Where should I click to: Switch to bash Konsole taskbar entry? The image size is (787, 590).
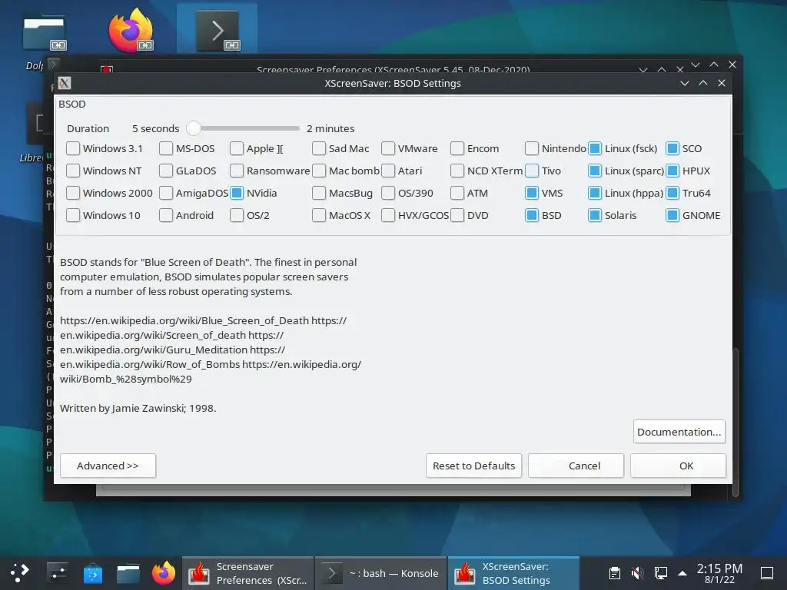pos(381,573)
